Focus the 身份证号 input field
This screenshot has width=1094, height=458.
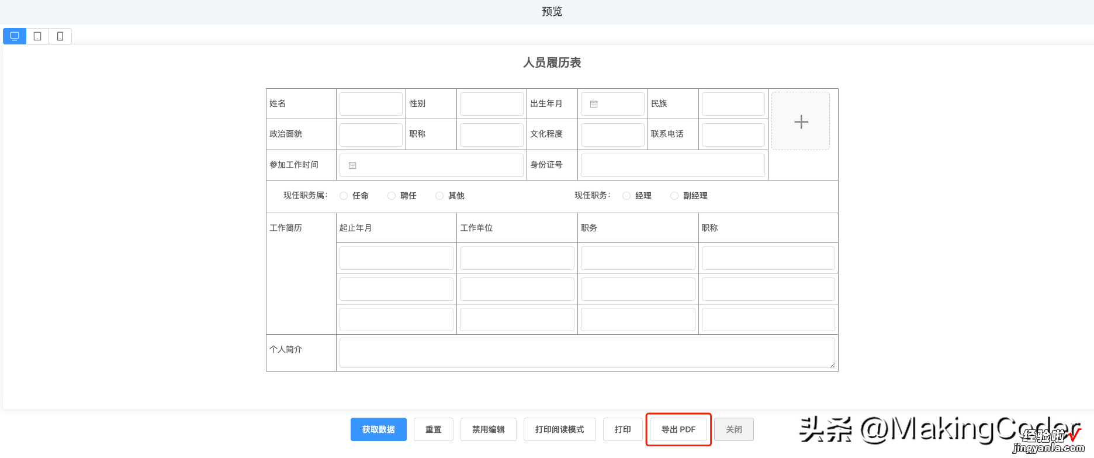673,165
